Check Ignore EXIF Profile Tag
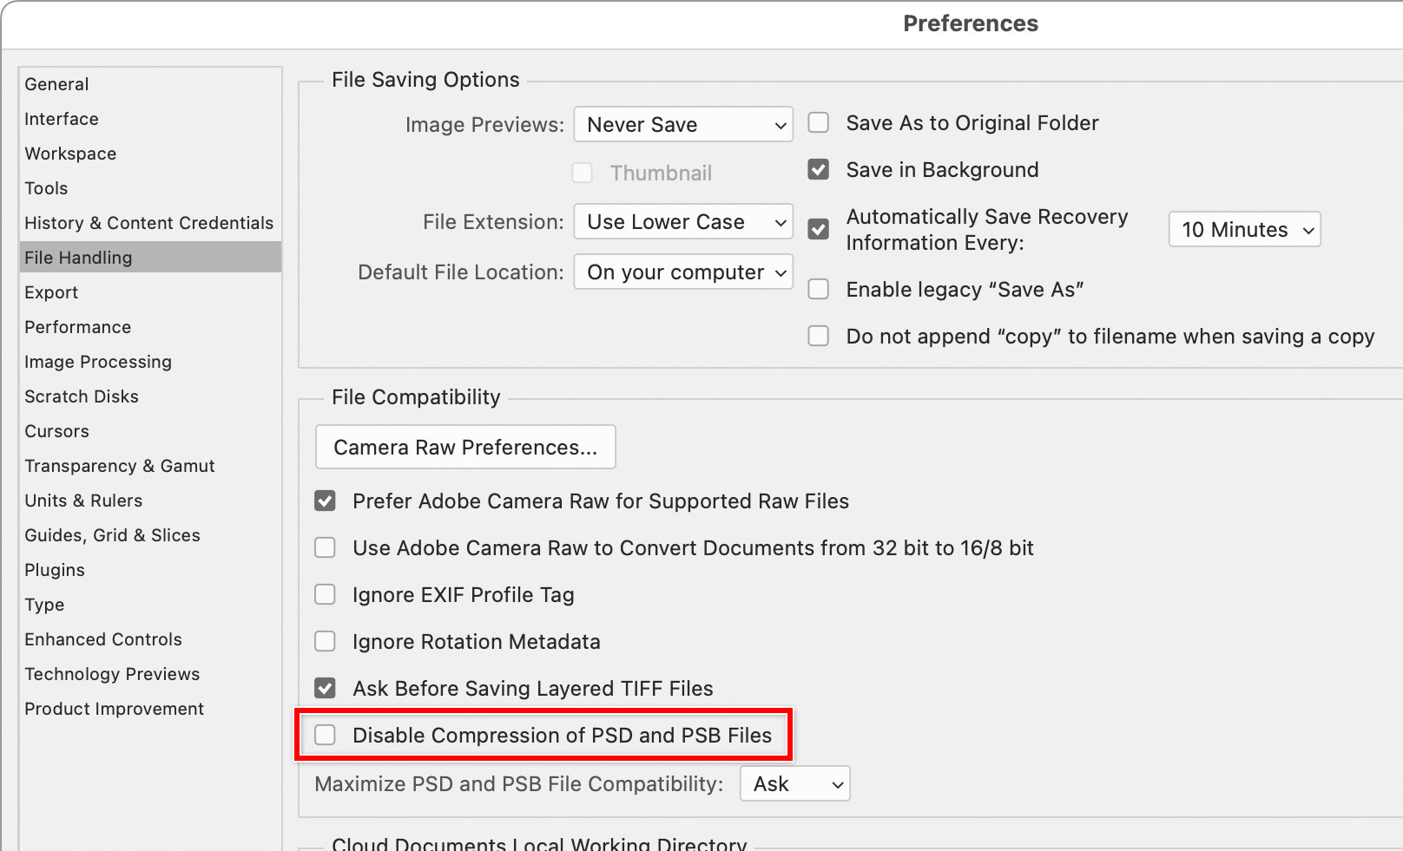1403x851 pixels. pyautogui.click(x=325, y=594)
